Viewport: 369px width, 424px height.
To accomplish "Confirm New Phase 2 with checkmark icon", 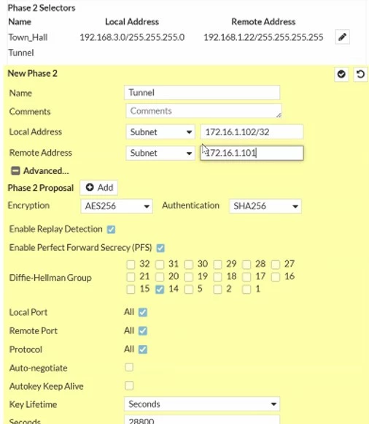I will point(341,74).
